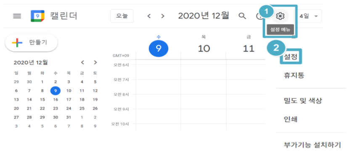This screenshot has height=158, width=352.
Task: Click the 오늘 (Today) button
Action: (122, 16)
